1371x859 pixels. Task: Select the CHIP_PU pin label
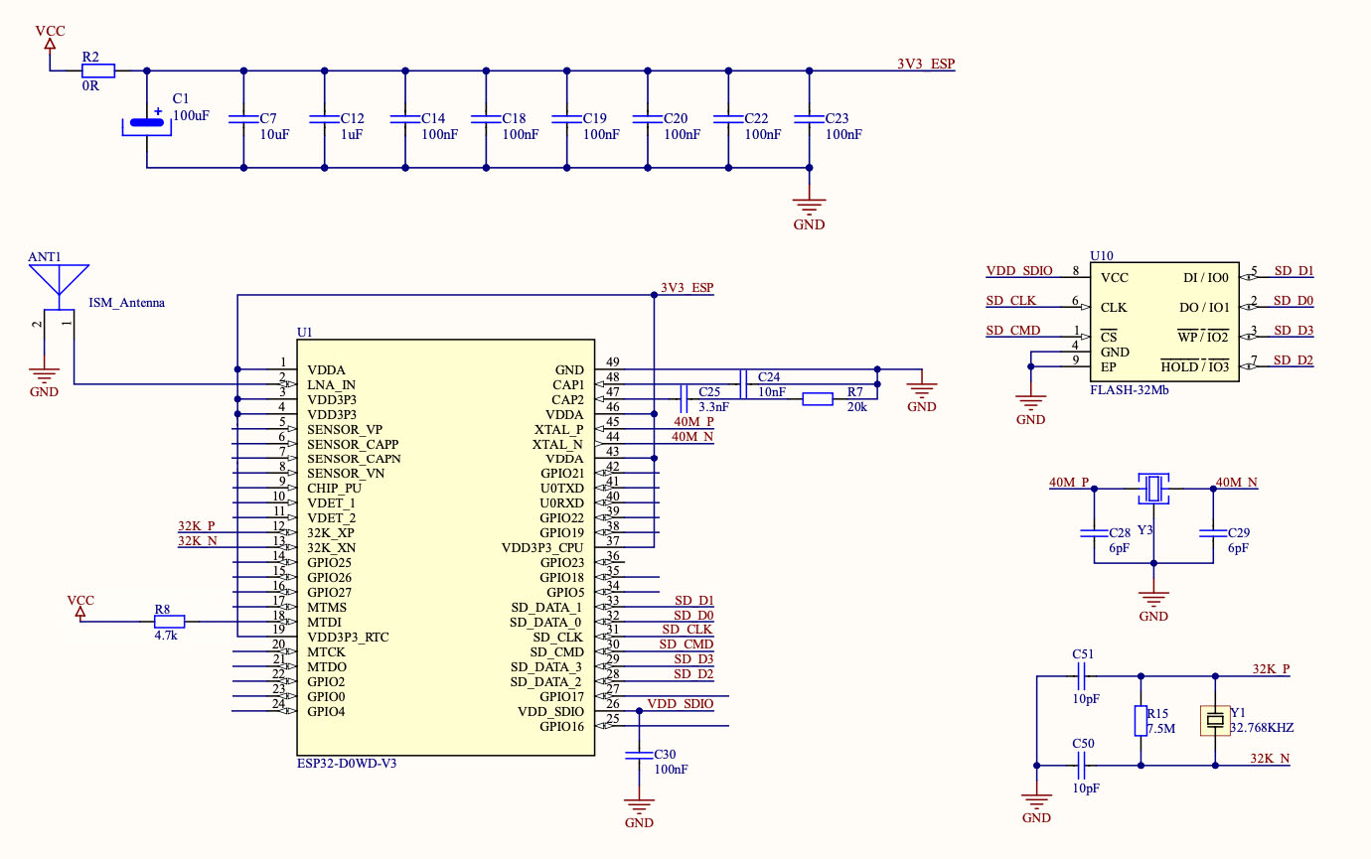coord(335,488)
